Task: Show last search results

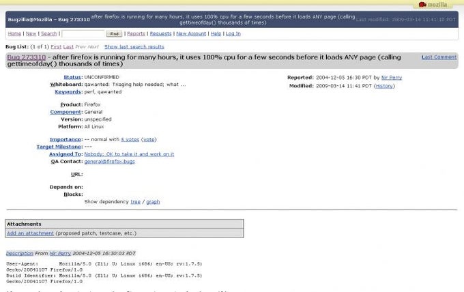Action: 134,47
